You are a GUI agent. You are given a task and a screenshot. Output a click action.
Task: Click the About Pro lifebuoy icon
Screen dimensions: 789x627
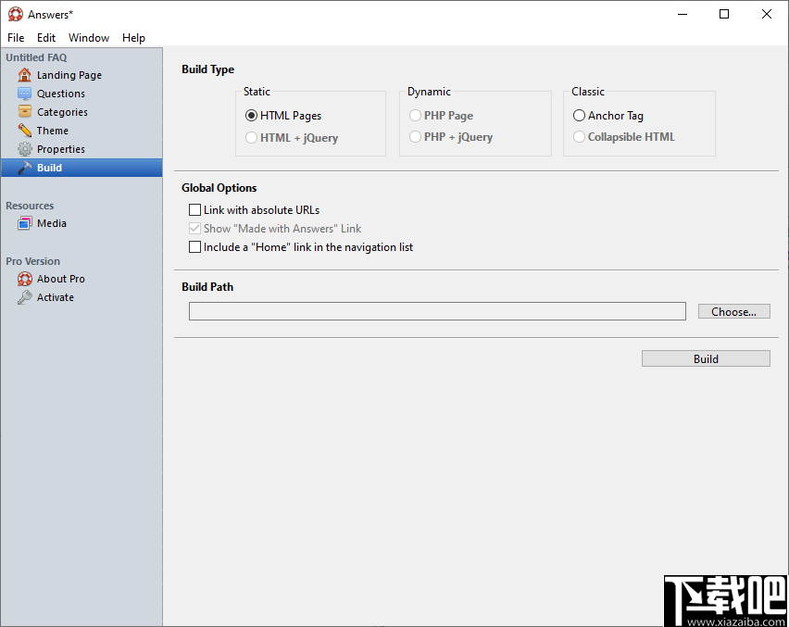[x=24, y=279]
